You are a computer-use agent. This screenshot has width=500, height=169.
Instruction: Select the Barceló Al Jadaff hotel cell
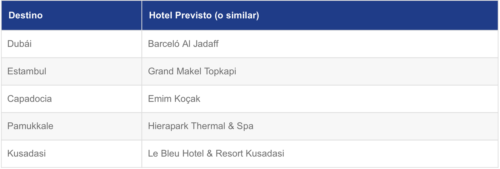click(320, 44)
